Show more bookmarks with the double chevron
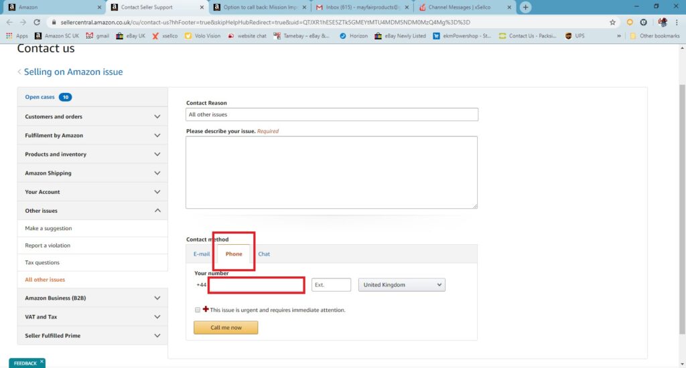686x368 pixels. 618,36
